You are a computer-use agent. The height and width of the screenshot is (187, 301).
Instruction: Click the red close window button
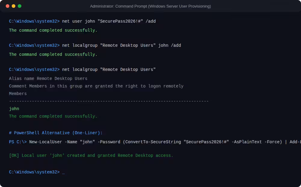(x=8, y=6)
